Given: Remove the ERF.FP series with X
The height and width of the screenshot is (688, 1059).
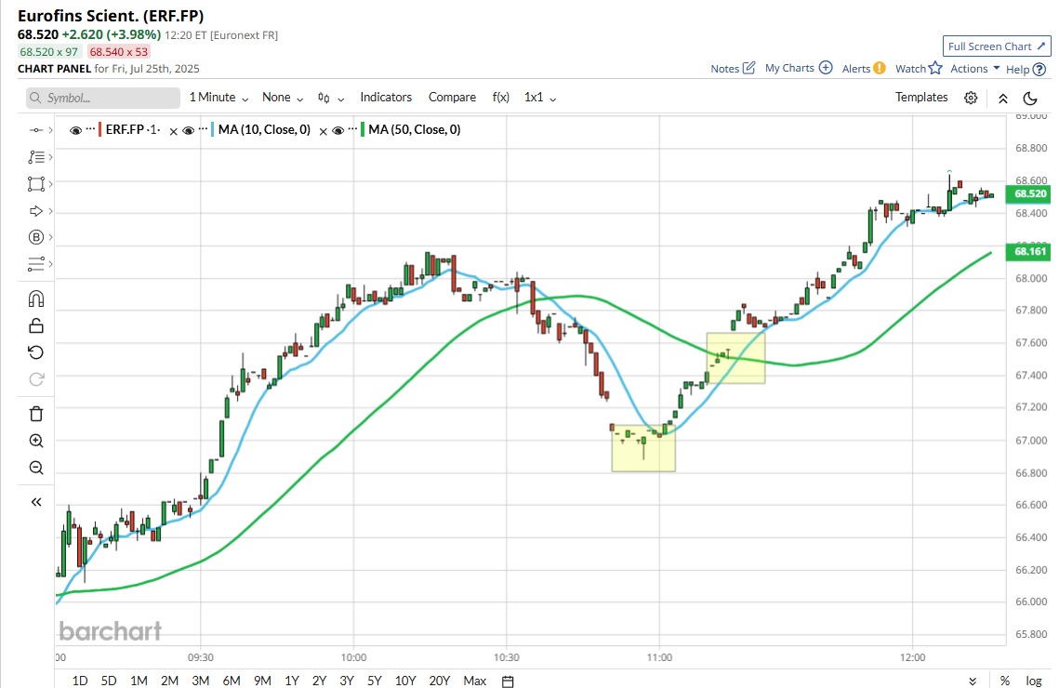Looking at the screenshot, I should [174, 131].
